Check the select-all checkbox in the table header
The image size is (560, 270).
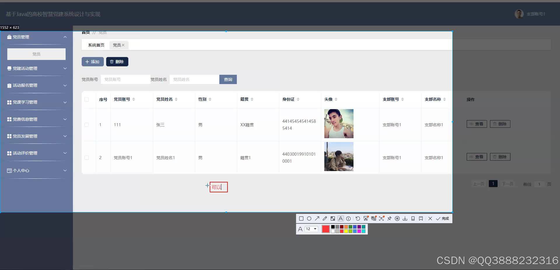tap(86, 99)
